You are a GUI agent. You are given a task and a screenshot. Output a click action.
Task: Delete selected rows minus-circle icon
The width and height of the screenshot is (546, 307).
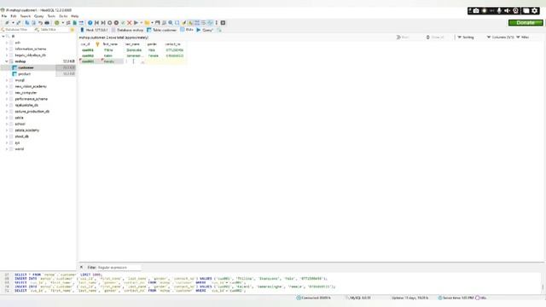point(116,23)
